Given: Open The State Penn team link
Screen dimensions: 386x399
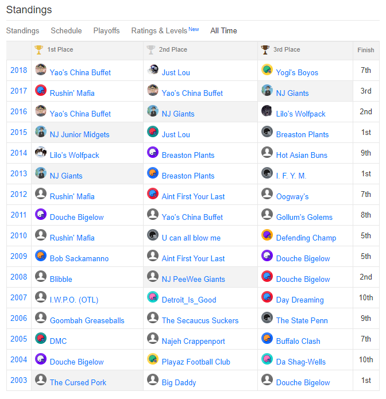Looking at the screenshot, I should (302, 320).
